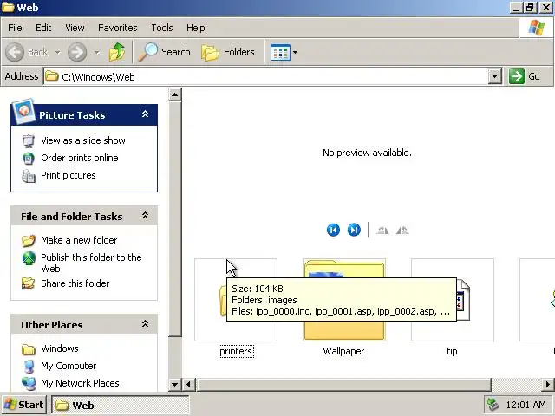Viewport: 555px width, 416px height.
Task: Open the View menu
Action: 75,28
